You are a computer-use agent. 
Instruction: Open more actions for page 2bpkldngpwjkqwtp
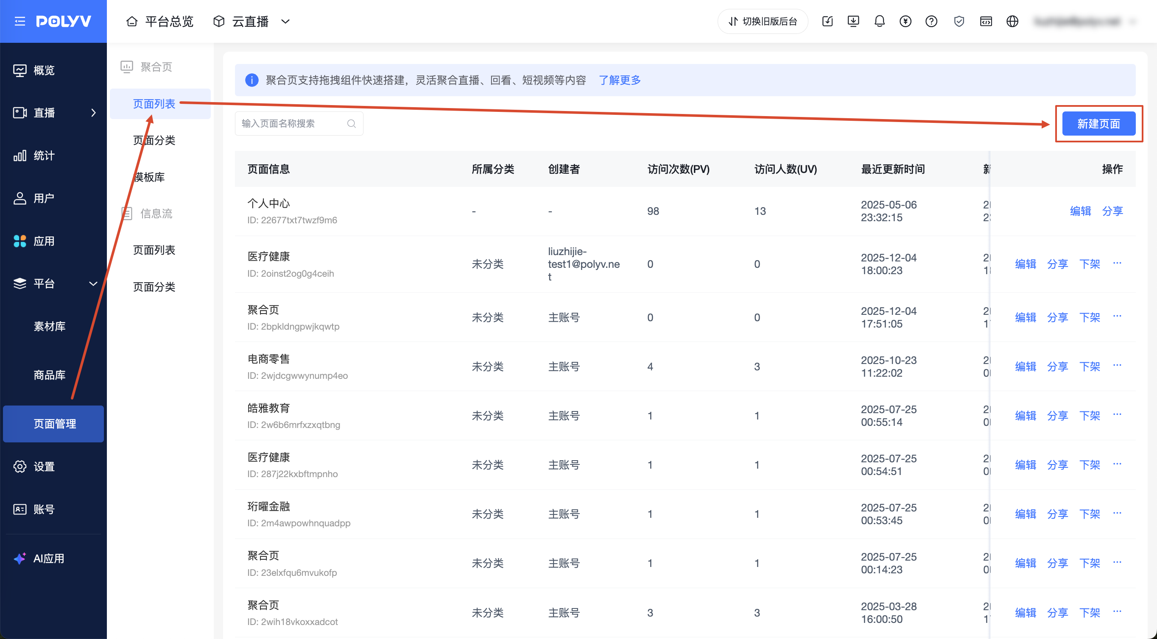click(1118, 317)
